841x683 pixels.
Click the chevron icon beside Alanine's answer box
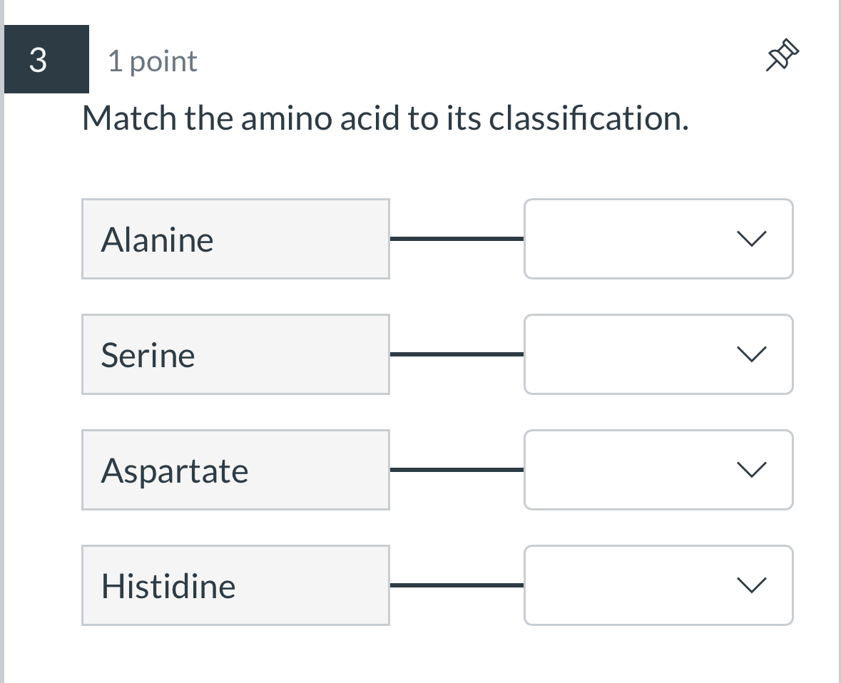[x=752, y=239]
